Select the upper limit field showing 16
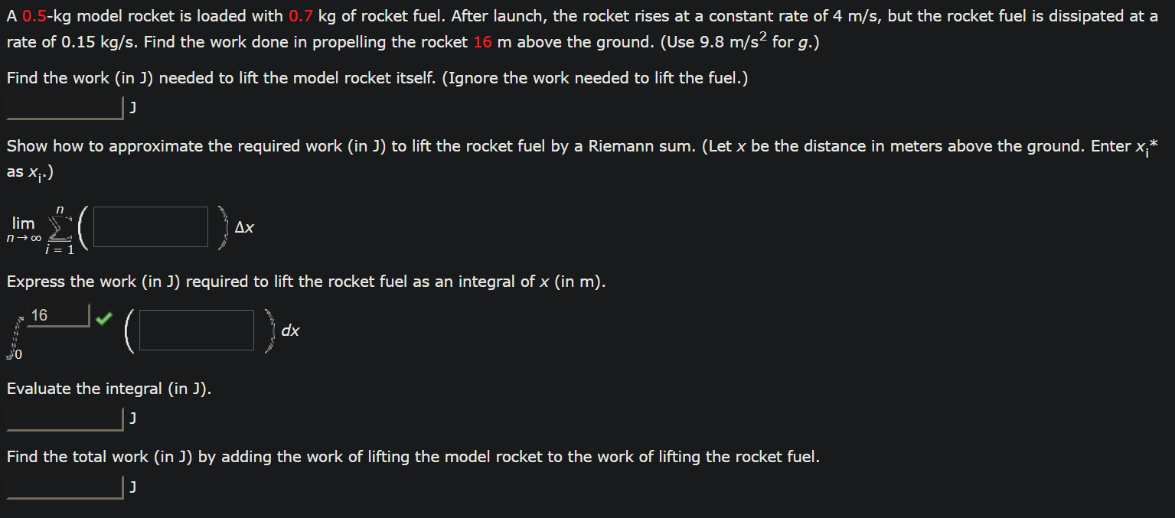The height and width of the screenshot is (518, 1175). click(57, 314)
